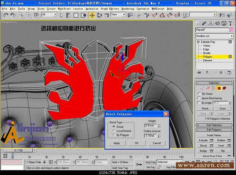Collapse the Selection rollout

coord(214,83)
